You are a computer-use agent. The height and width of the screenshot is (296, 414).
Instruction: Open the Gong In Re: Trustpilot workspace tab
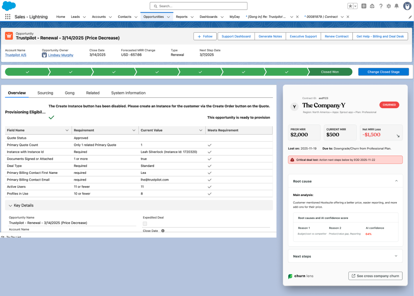point(266,17)
